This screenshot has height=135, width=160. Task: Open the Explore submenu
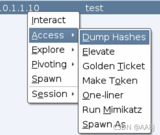(x=53, y=50)
